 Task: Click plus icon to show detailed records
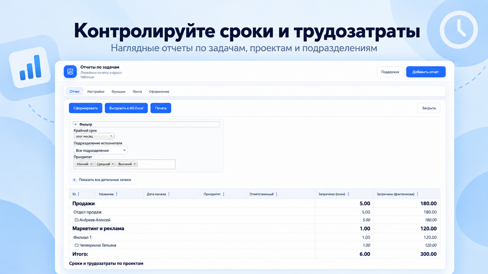[x=74, y=180]
